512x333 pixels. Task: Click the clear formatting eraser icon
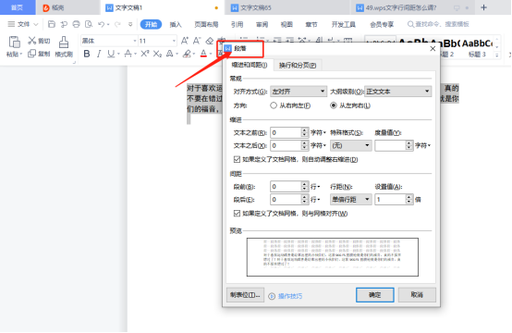point(209,41)
